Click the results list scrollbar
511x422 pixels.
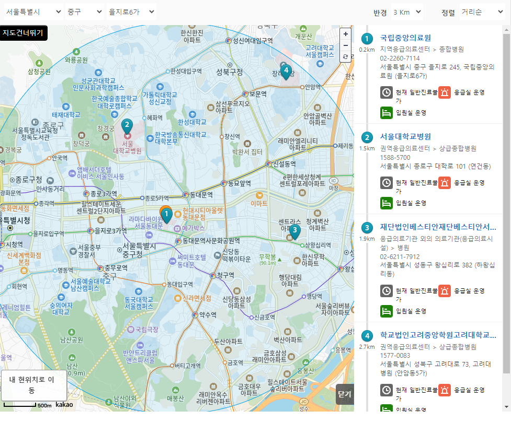(x=506, y=203)
